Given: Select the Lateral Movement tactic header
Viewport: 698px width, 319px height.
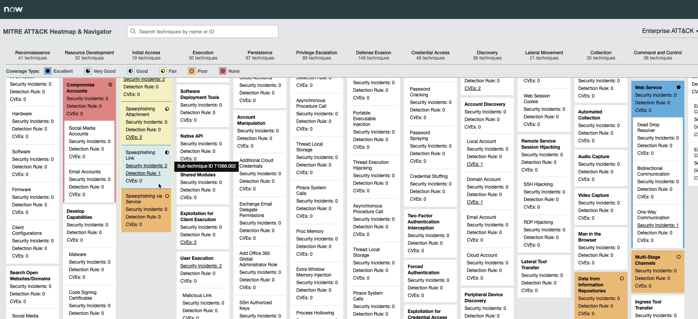Looking at the screenshot, I should tap(544, 55).
